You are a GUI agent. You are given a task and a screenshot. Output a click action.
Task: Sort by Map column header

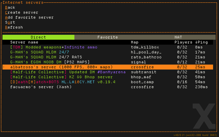[x=135, y=42]
